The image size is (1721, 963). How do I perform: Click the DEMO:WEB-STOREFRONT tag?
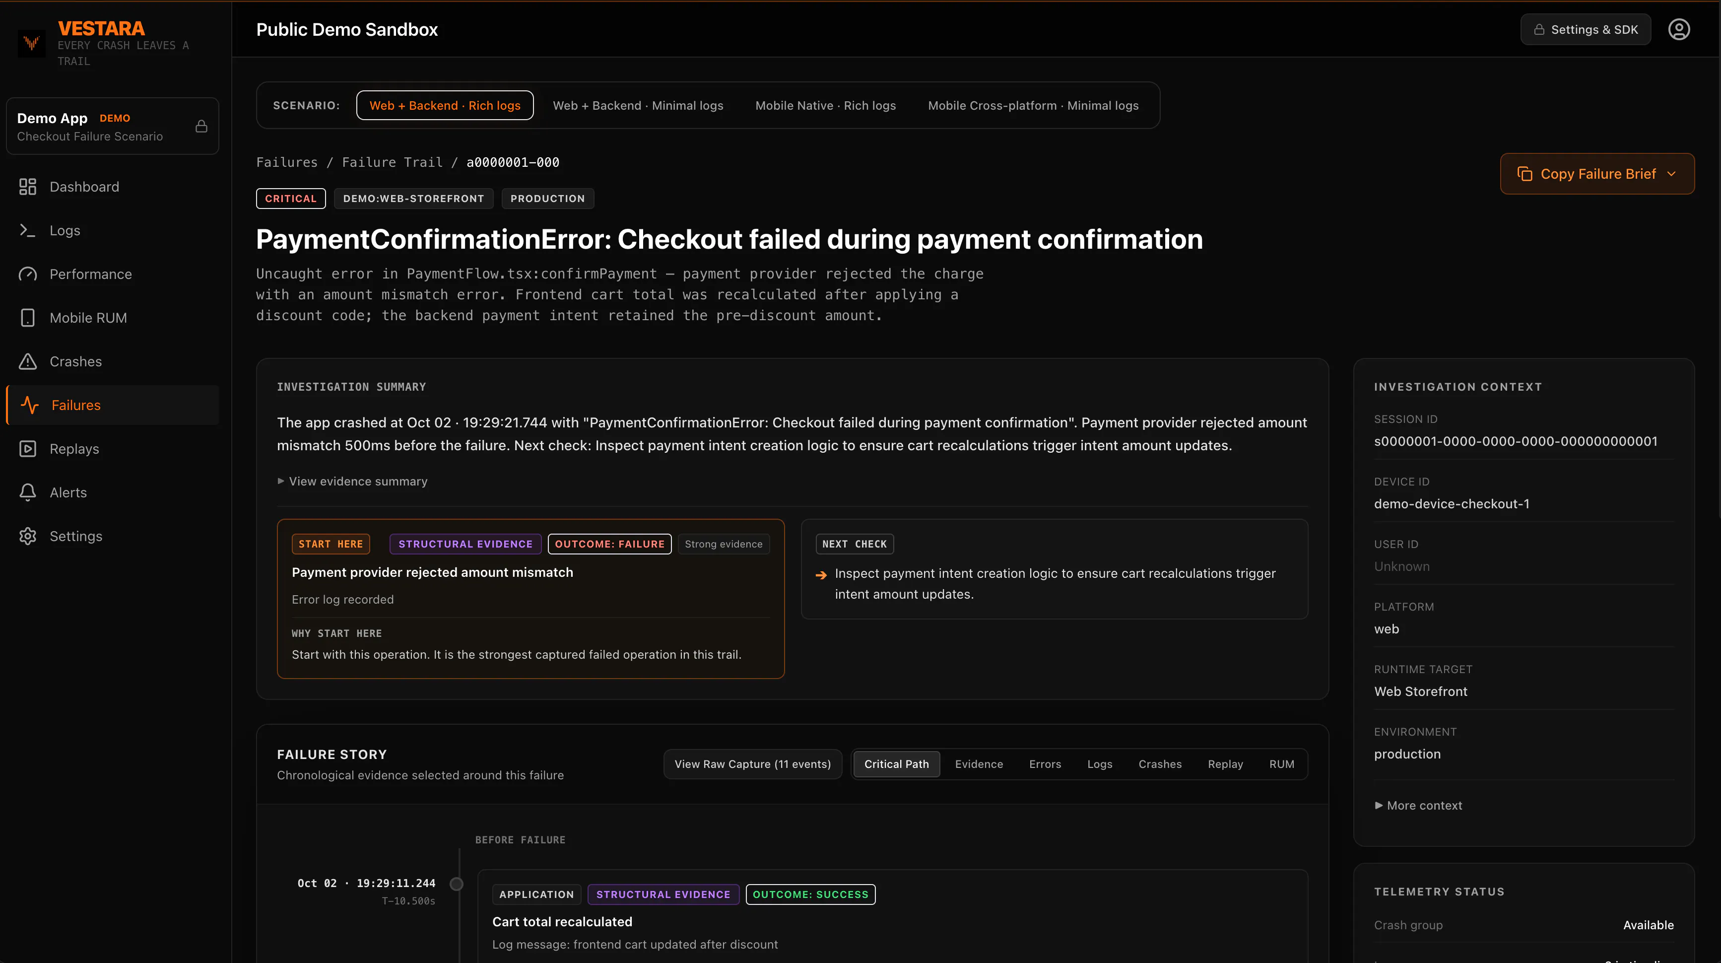point(413,199)
